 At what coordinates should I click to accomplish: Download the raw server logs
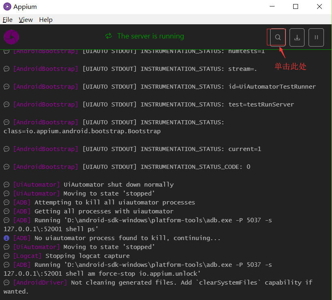tap(297, 37)
